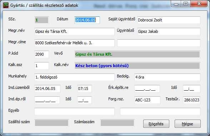Click the Kalk.név field Kész beton
The height and width of the screenshot is (136, 210).
pyautogui.click(x=137, y=66)
